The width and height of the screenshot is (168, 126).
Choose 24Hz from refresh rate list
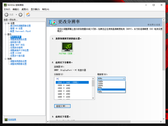tap(111, 92)
